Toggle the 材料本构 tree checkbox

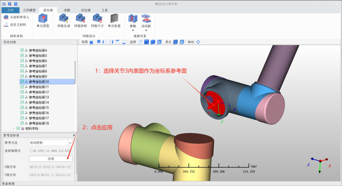[x=18, y=129]
